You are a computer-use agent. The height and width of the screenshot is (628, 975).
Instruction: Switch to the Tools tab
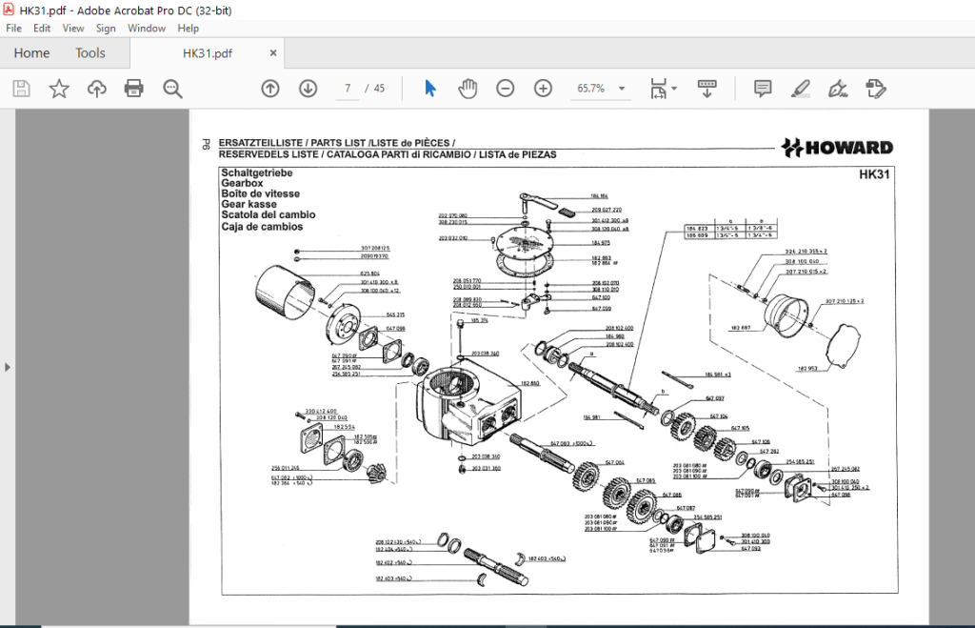[90, 53]
